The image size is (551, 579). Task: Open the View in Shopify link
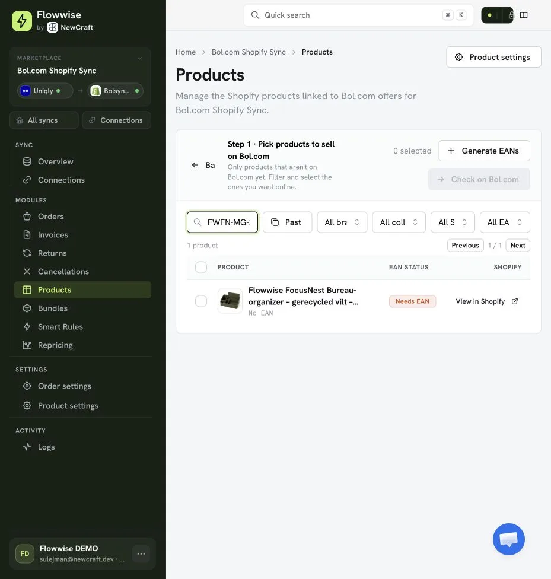pos(487,301)
